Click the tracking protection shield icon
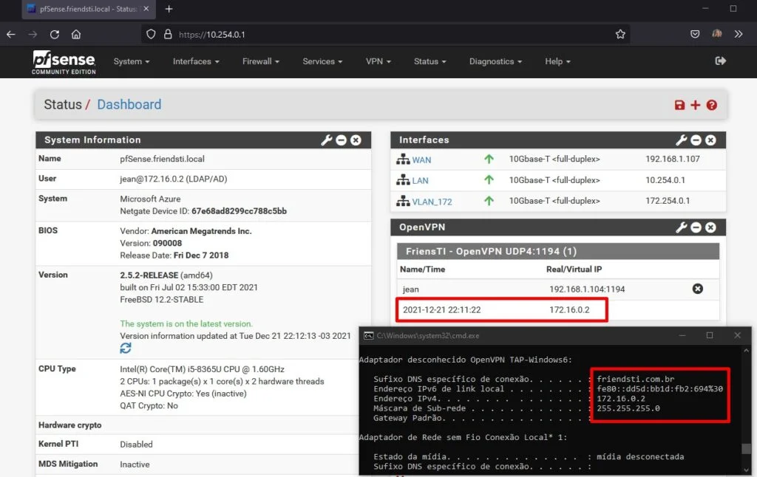757x477 pixels. pyautogui.click(x=151, y=34)
